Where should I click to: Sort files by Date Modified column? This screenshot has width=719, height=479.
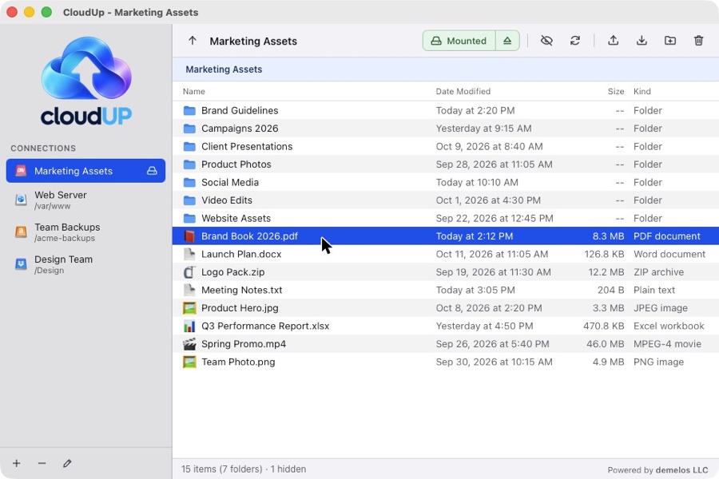point(463,91)
